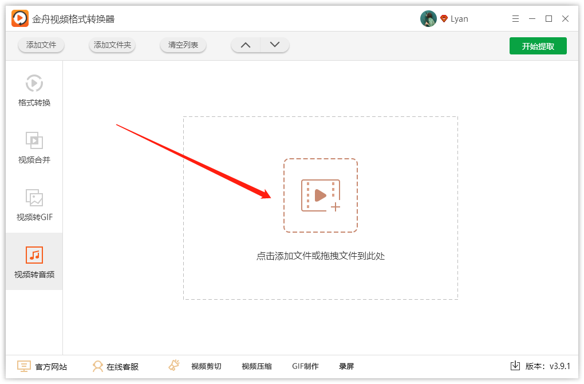Click the green 开始提取 button
The height and width of the screenshot is (384, 584).
point(538,46)
